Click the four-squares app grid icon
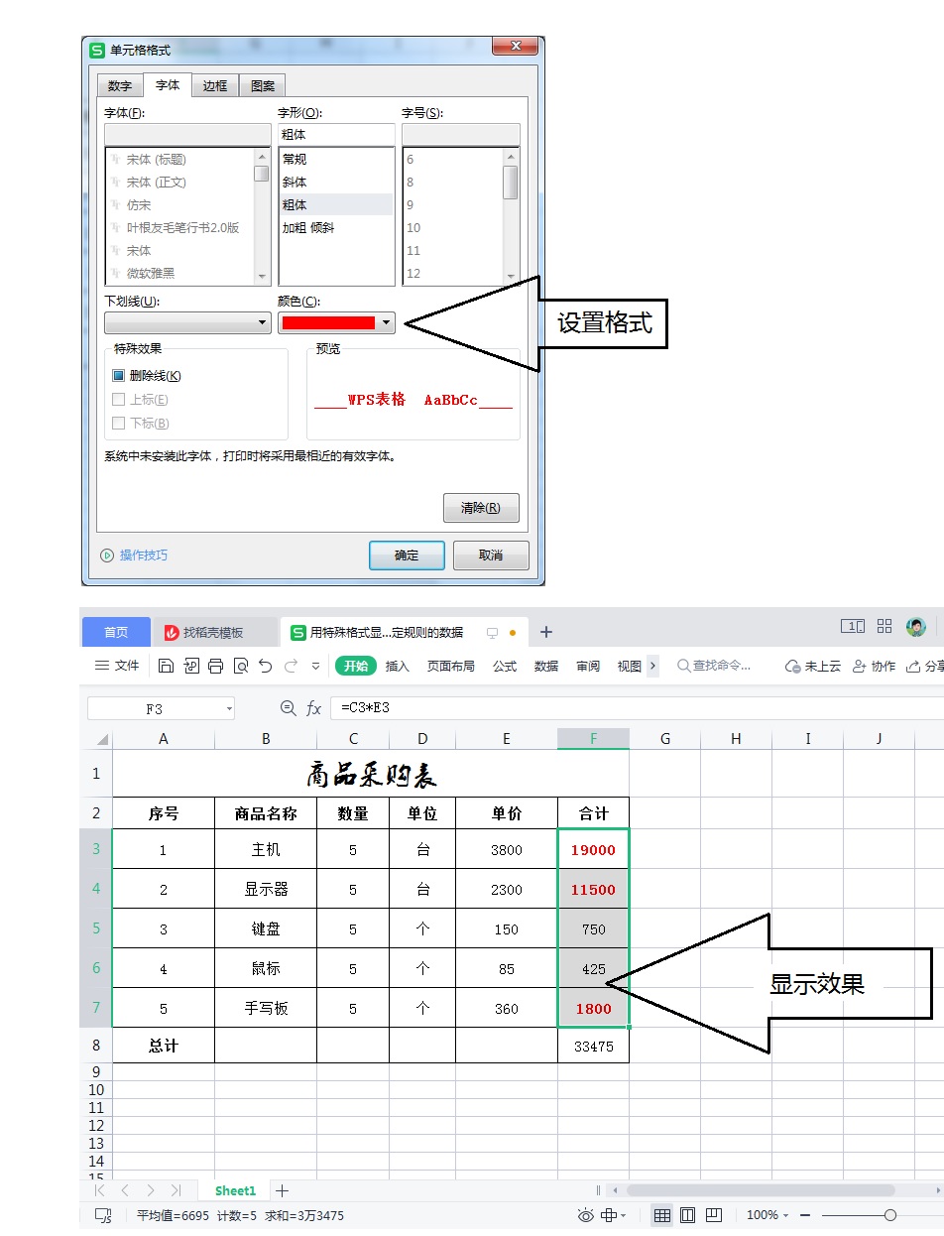The image size is (944, 1236). tap(885, 626)
